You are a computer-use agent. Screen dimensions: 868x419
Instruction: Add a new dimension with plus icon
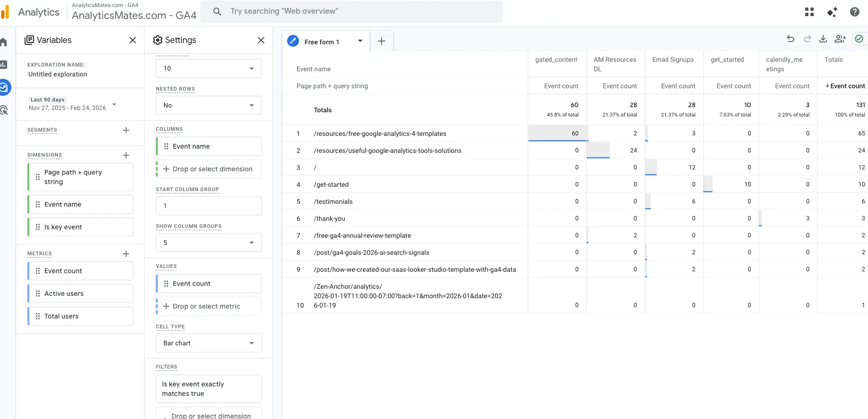pyautogui.click(x=126, y=155)
